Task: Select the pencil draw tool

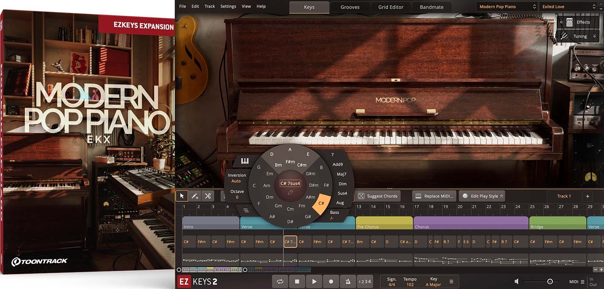Action: (195, 195)
